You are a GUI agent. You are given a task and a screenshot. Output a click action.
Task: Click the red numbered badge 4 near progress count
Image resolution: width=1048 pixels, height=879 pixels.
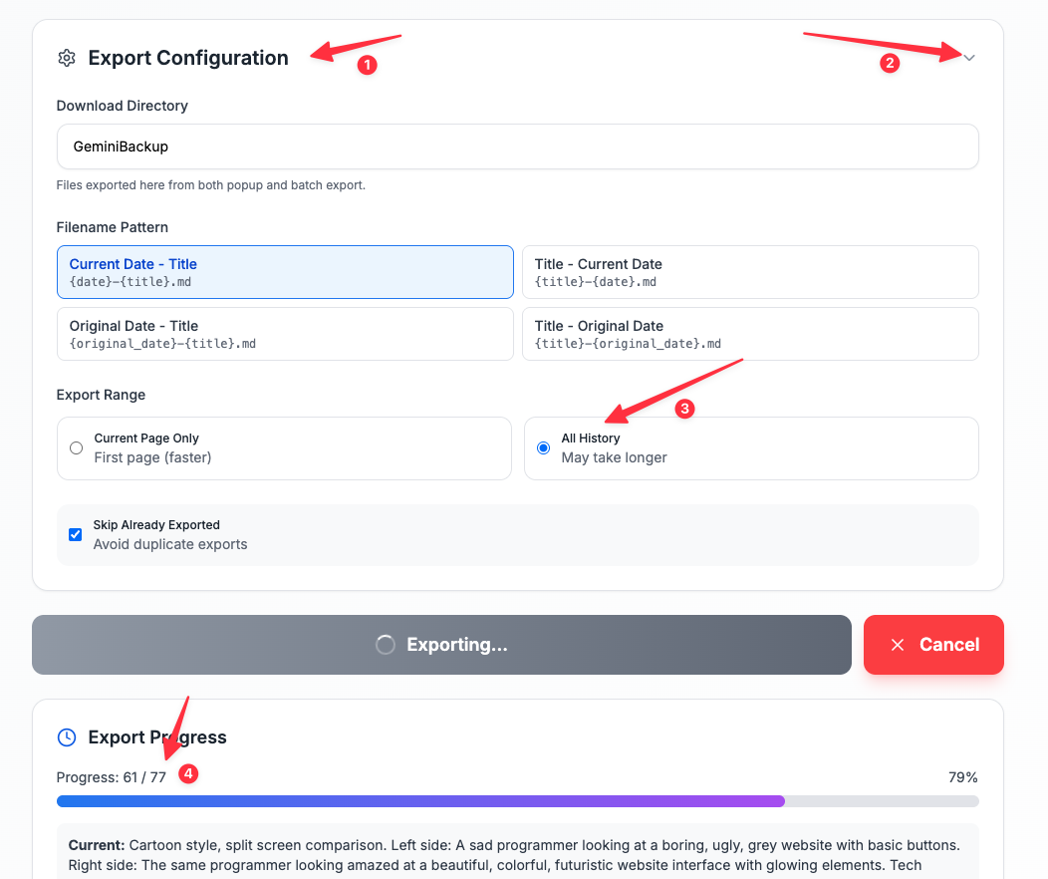point(188,772)
